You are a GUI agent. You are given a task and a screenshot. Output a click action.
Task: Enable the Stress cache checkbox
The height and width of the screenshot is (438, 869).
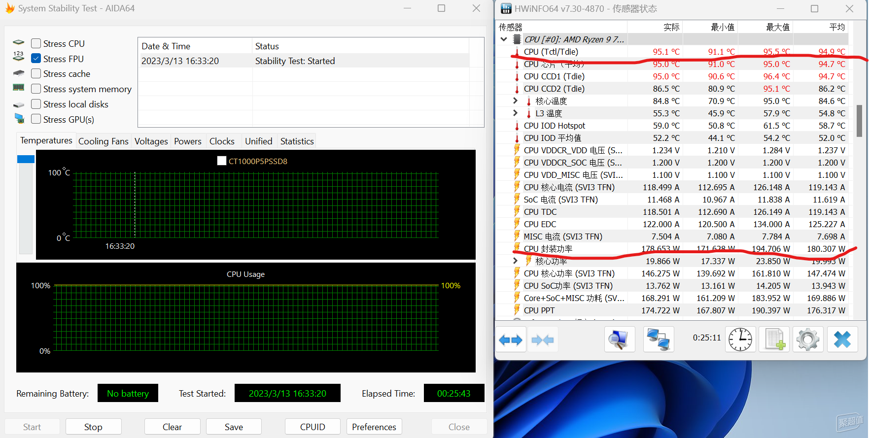(x=36, y=73)
